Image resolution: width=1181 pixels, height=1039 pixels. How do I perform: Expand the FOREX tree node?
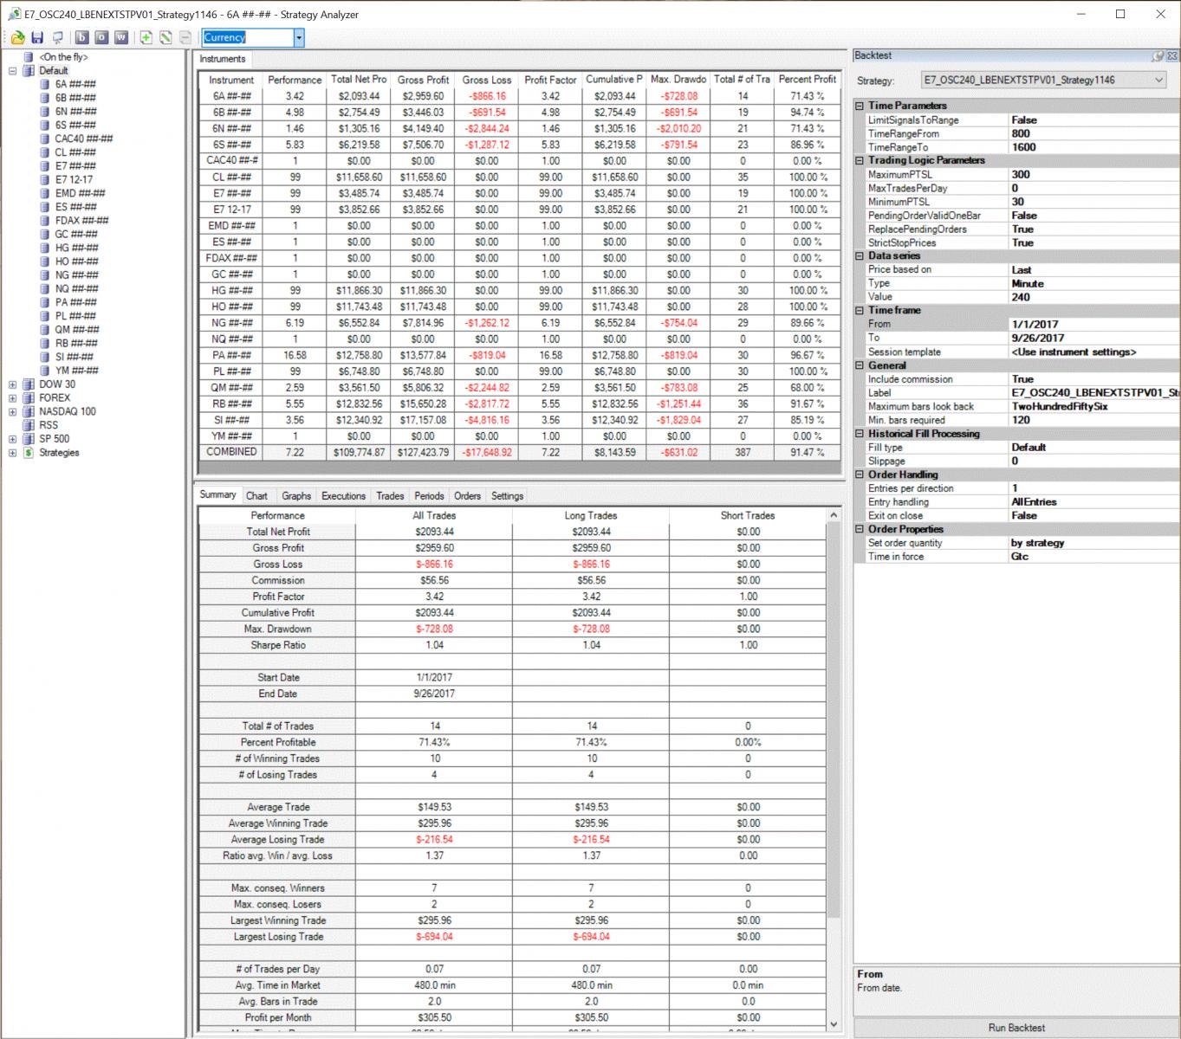[13, 398]
